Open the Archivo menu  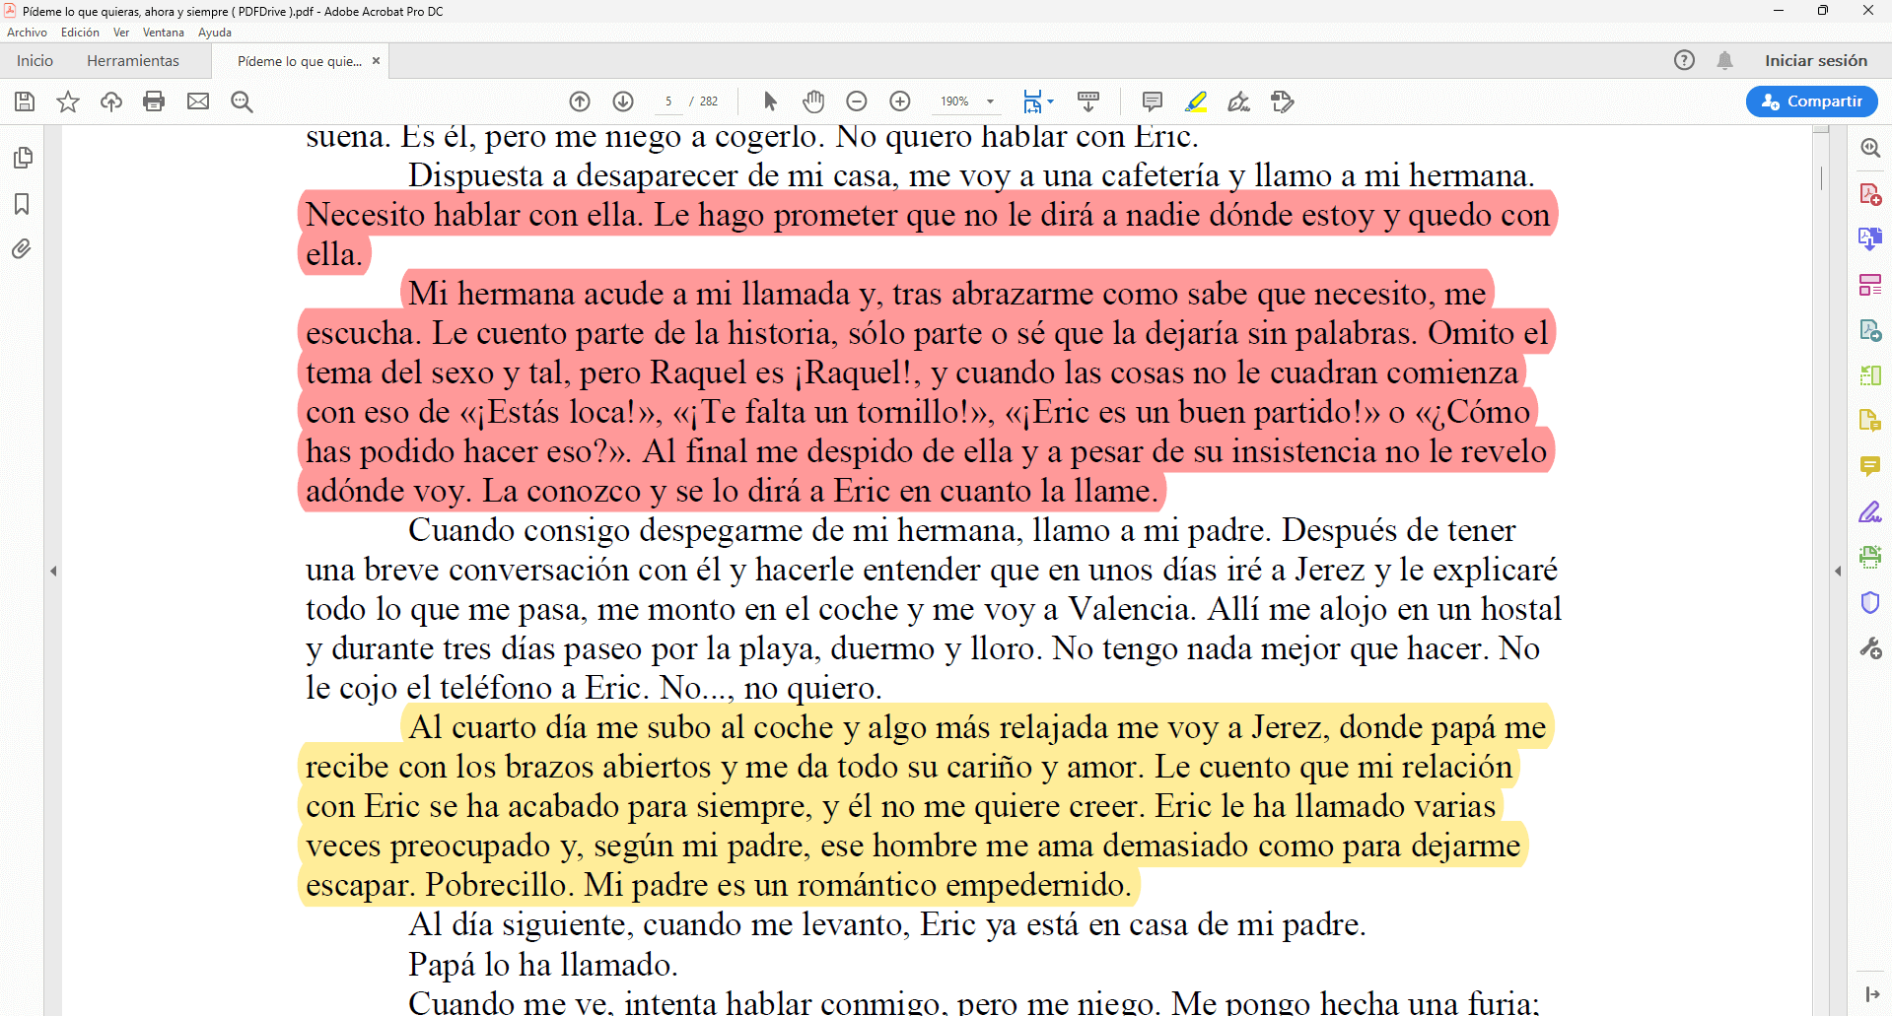27,33
